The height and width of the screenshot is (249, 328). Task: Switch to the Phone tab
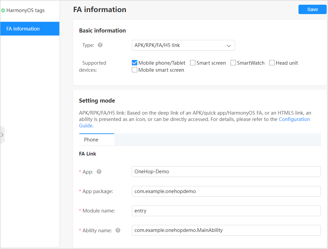[x=97, y=139]
